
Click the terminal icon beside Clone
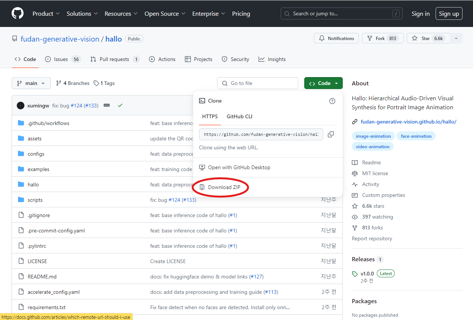click(202, 101)
